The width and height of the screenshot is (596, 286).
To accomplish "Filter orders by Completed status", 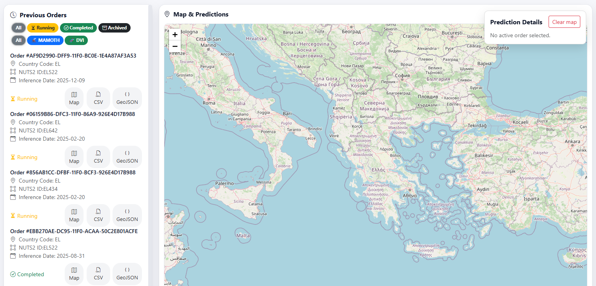I will click(x=78, y=28).
